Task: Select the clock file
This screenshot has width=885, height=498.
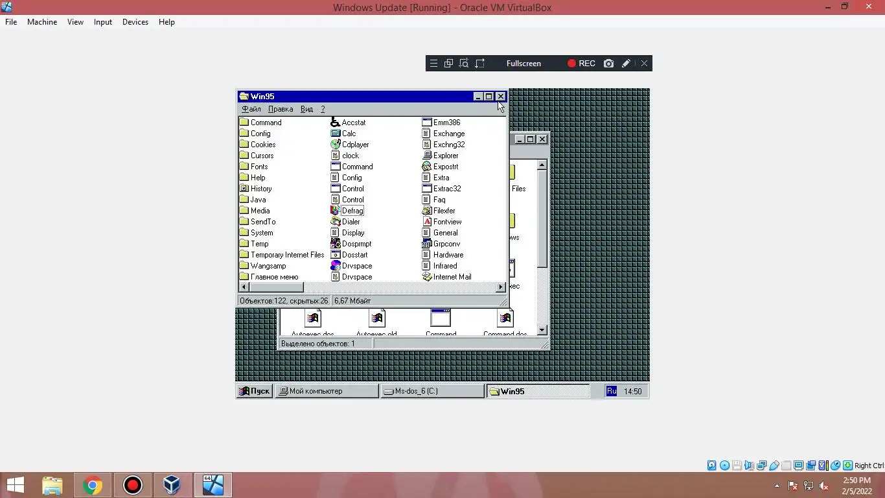Action: coord(345,156)
